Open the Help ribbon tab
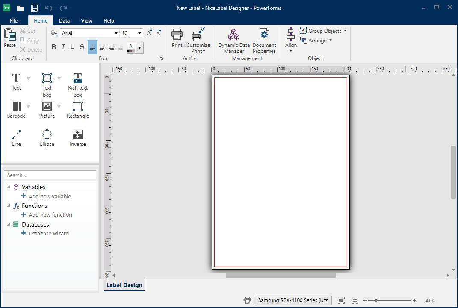This screenshot has width=458, height=308. click(109, 20)
